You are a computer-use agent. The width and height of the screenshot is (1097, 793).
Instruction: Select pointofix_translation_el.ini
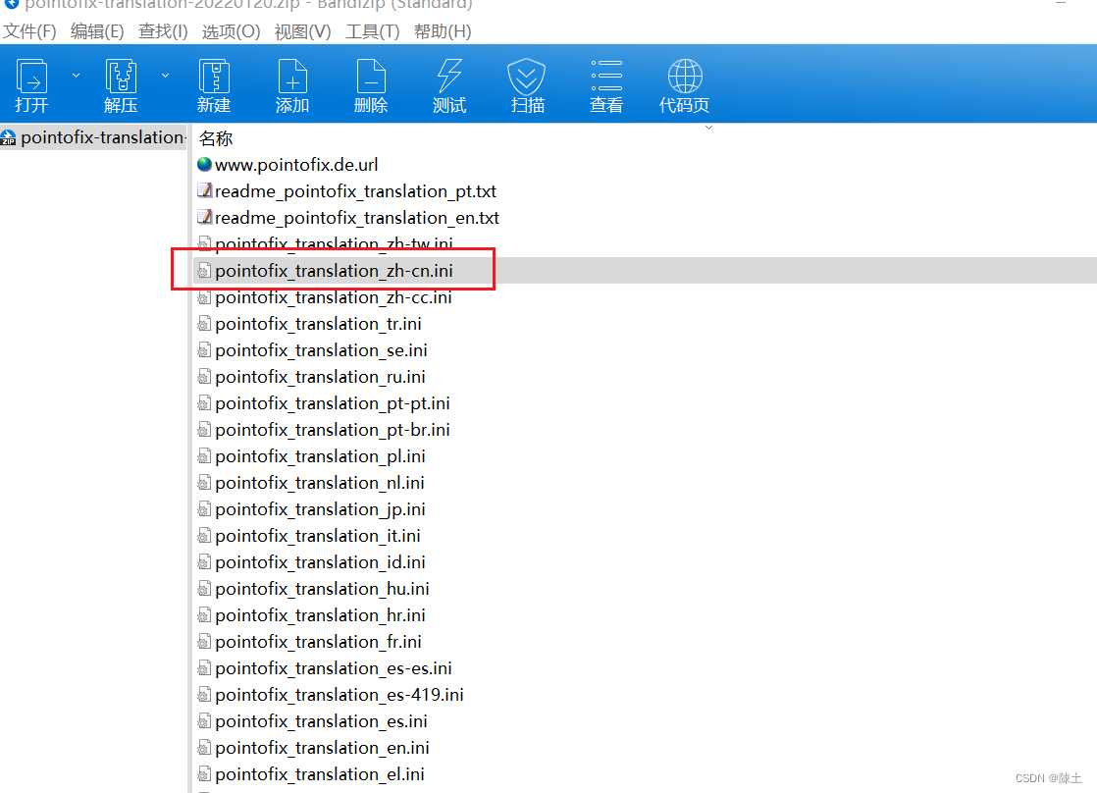tap(320, 776)
